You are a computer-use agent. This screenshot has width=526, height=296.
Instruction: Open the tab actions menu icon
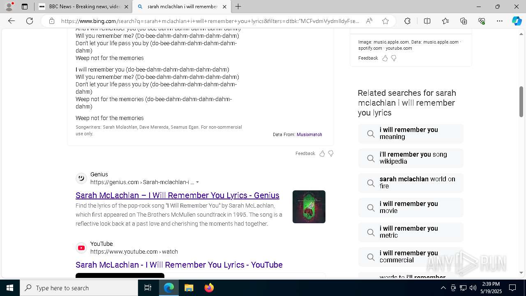(25, 7)
